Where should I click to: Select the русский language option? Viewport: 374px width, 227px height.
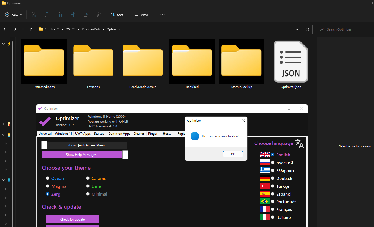[272, 162]
